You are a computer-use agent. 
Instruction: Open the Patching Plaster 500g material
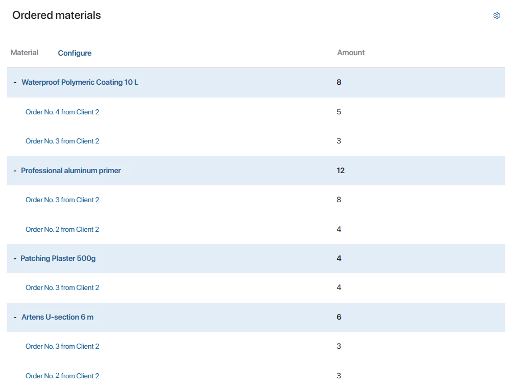click(58, 258)
